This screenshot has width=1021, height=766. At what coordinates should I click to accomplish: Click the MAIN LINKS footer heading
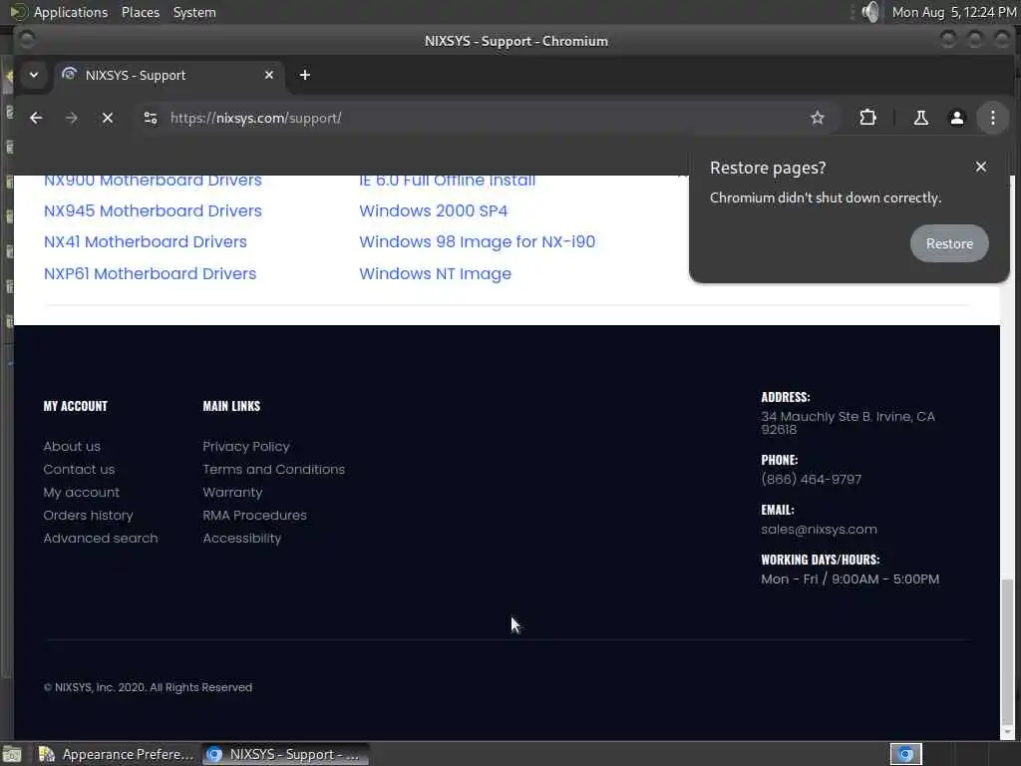[231, 406]
